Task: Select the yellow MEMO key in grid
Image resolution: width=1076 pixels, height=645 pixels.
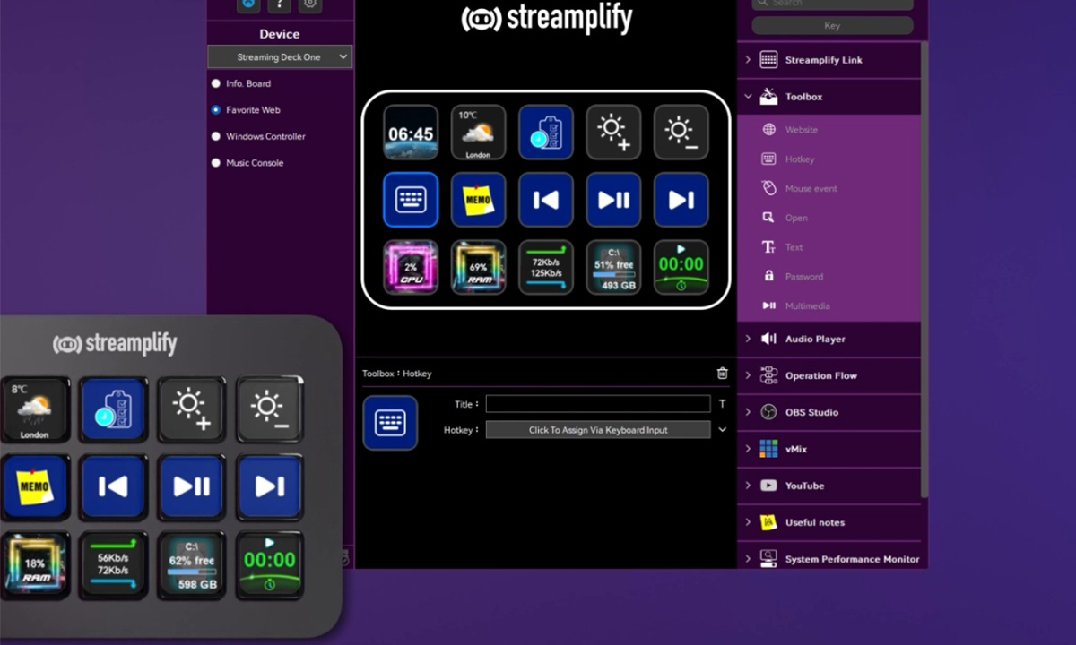Action: coord(478,200)
